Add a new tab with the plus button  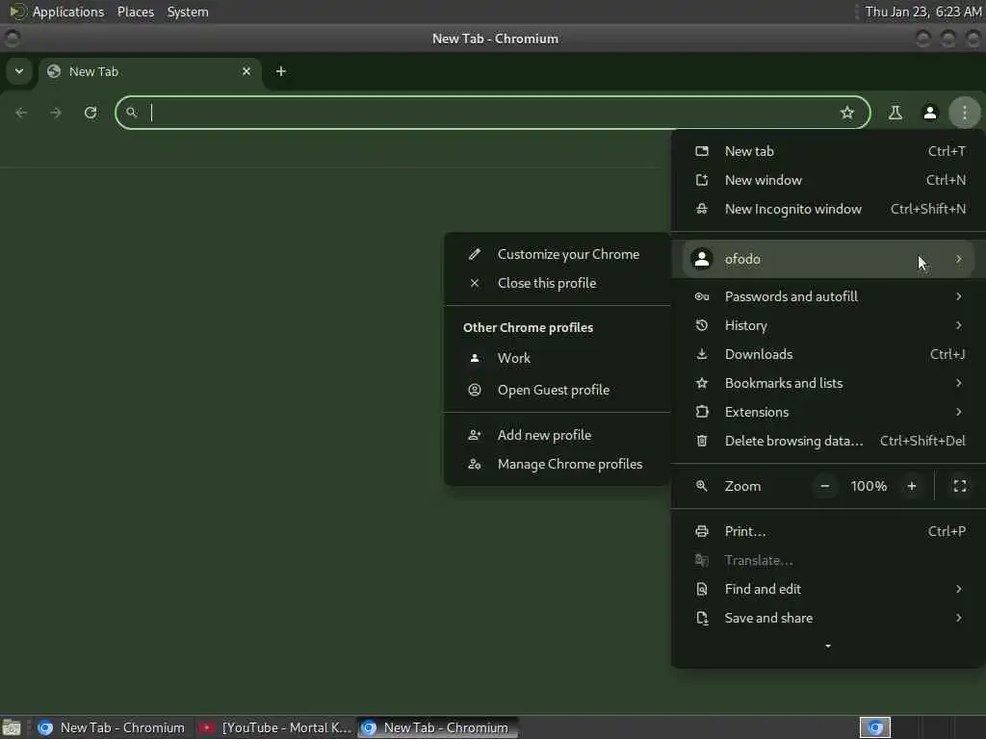pos(281,71)
